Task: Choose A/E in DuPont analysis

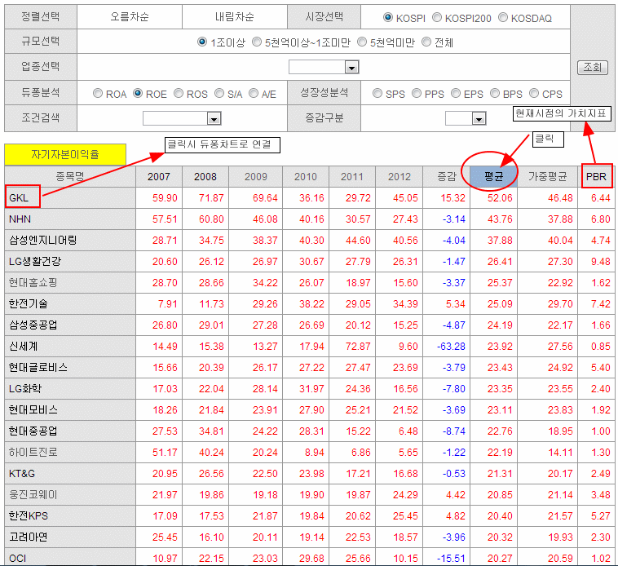Action: coord(254,93)
